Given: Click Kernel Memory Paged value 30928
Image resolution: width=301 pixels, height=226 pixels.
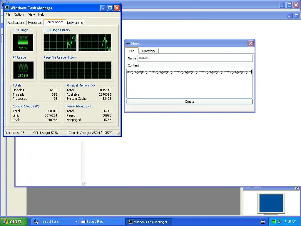Looking at the screenshot, I should pyautogui.click(x=107, y=115).
